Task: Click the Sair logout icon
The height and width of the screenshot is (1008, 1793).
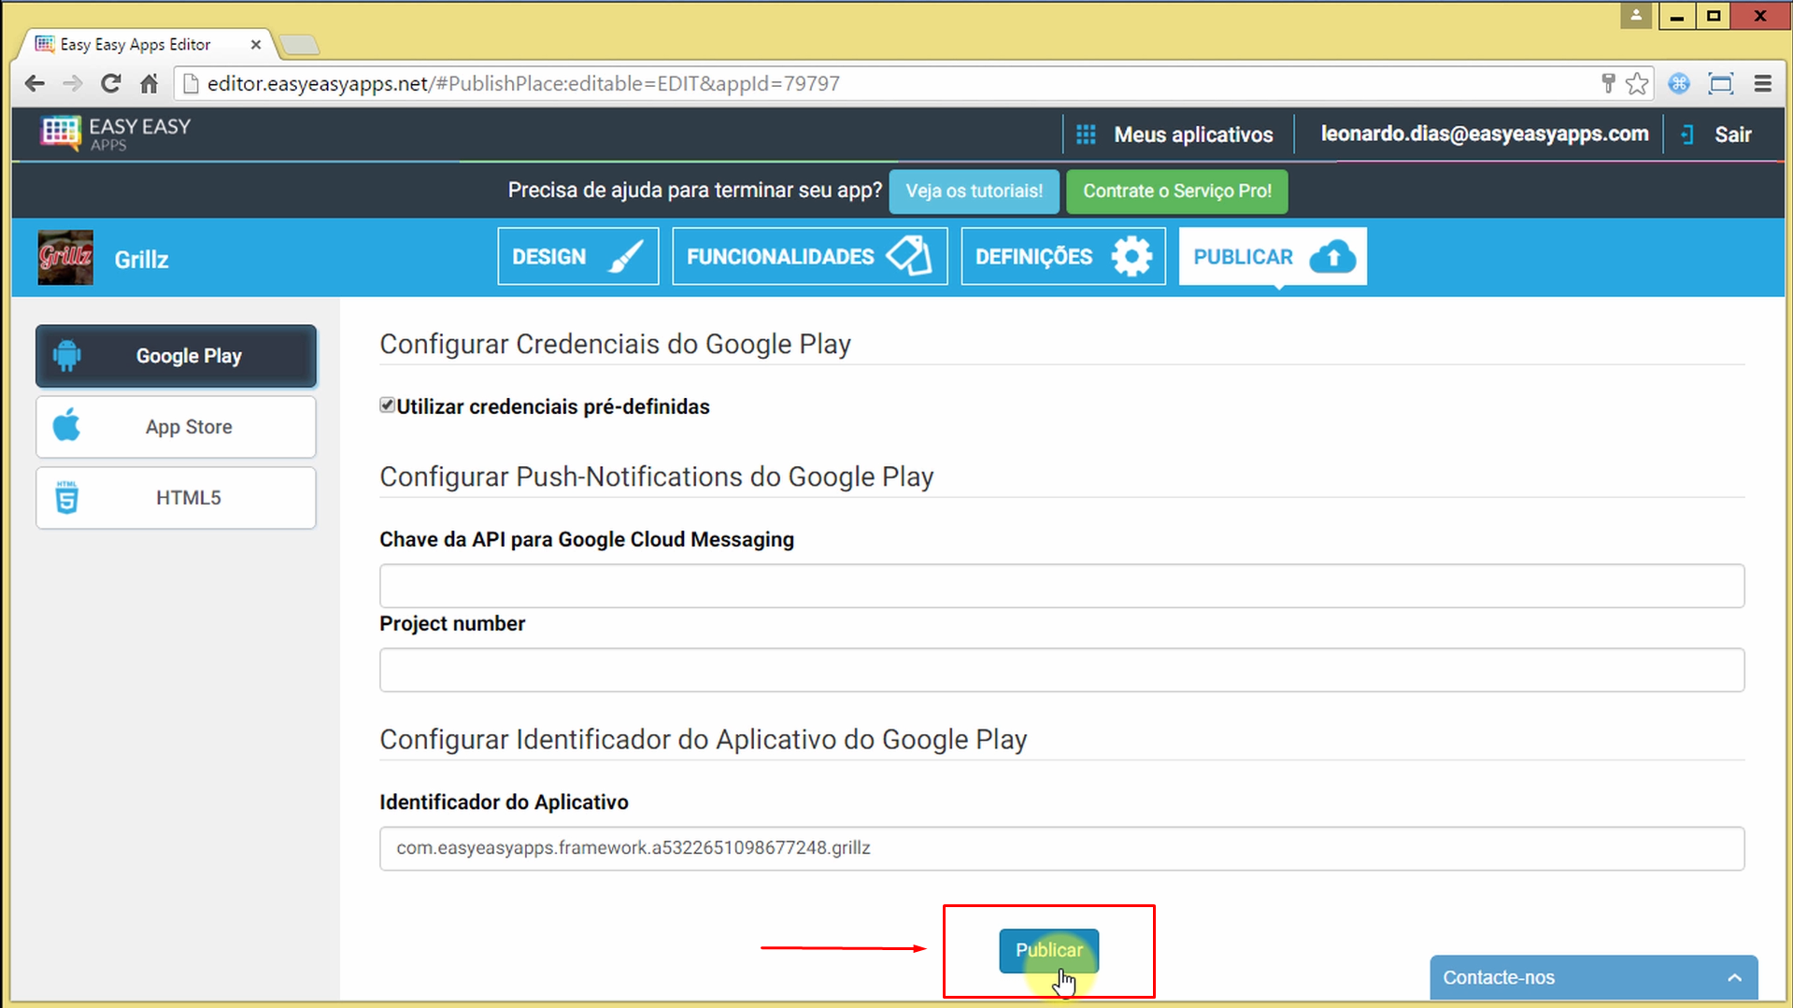Action: [x=1686, y=134]
